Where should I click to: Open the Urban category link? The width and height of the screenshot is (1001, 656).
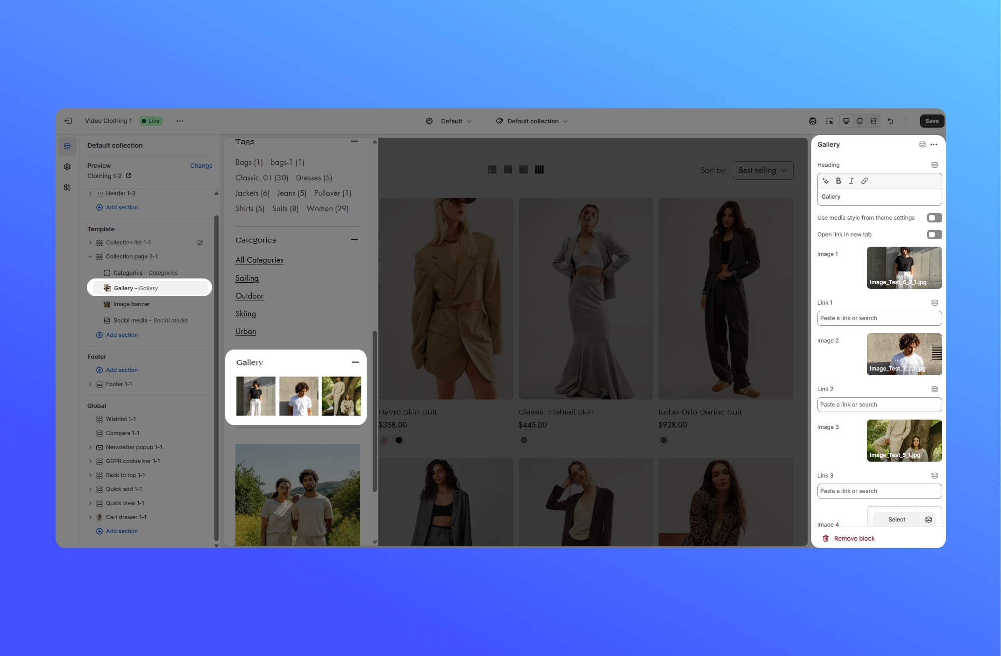click(246, 331)
